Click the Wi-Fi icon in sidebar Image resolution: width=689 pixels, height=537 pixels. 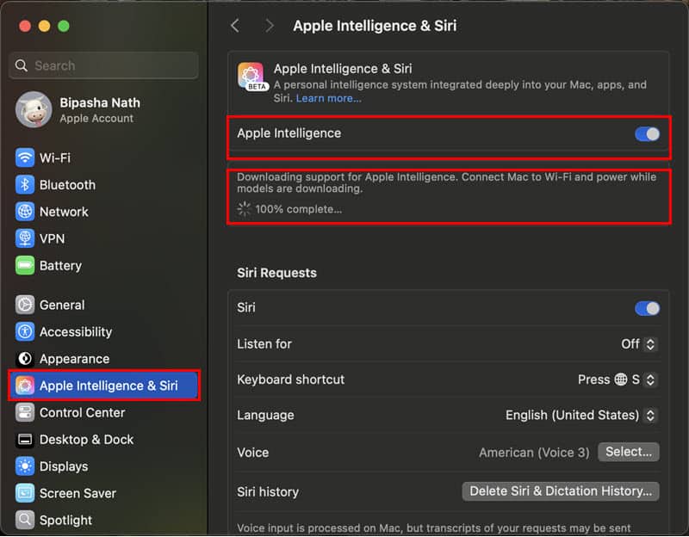[x=25, y=157]
